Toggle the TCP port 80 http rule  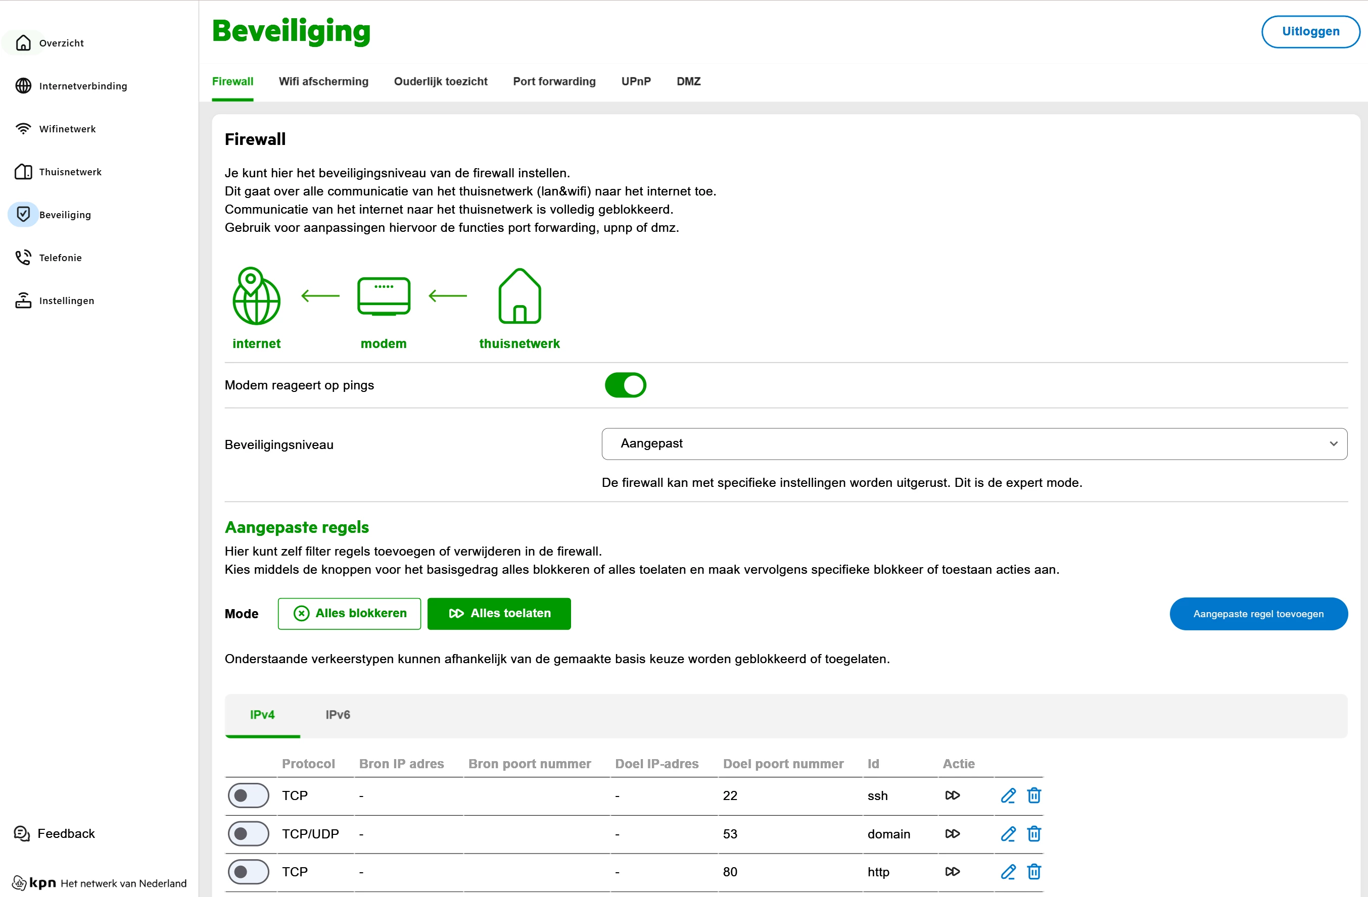(x=248, y=871)
